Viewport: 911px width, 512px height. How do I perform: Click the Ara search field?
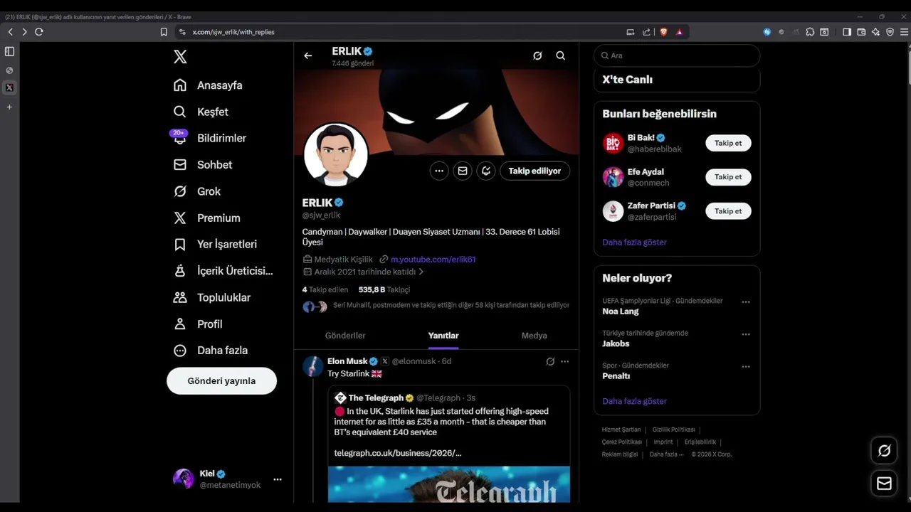pyautogui.click(x=677, y=55)
